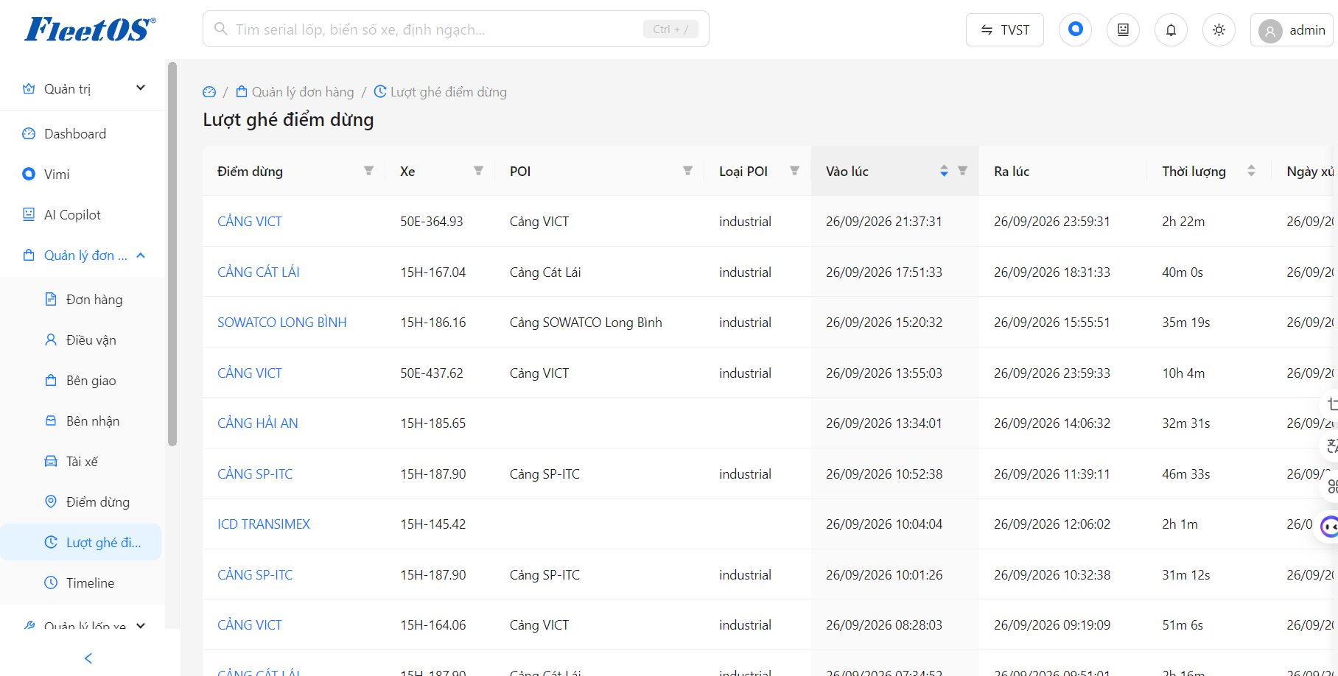Click the TVST switch button
This screenshot has height=676, width=1338.
click(1004, 30)
